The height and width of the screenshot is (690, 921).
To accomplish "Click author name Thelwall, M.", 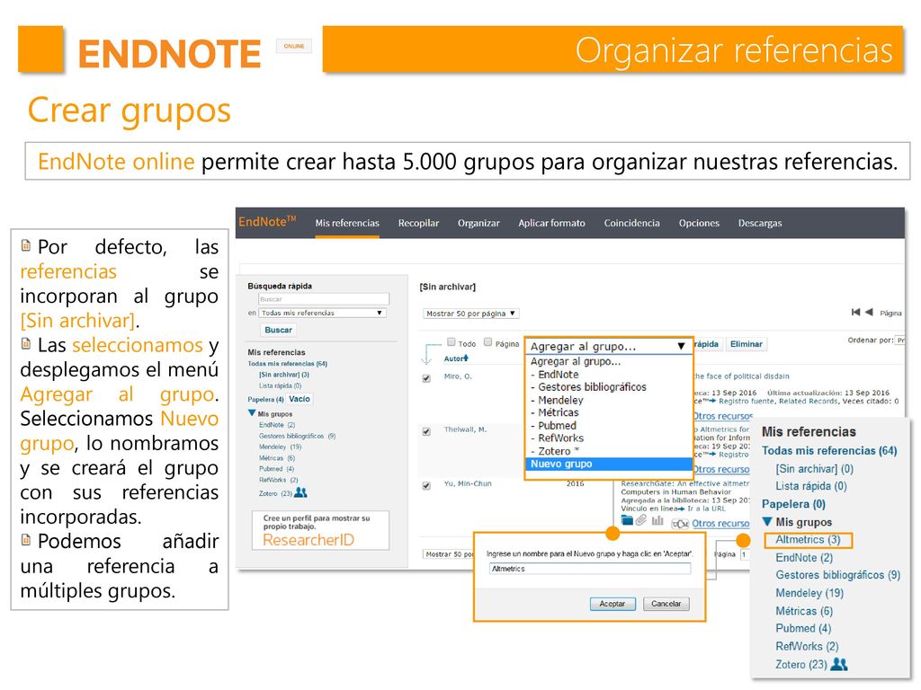I will click(x=465, y=429).
